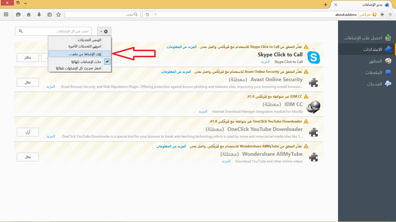Click the magnifier icon in add-ons search
Viewport: 396px width, 222px height.
[21, 31]
